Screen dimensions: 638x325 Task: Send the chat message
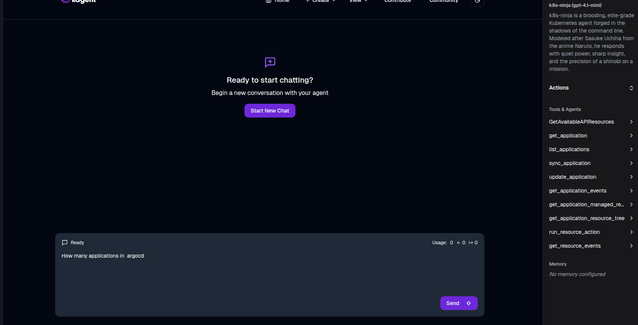[x=458, y=303]
